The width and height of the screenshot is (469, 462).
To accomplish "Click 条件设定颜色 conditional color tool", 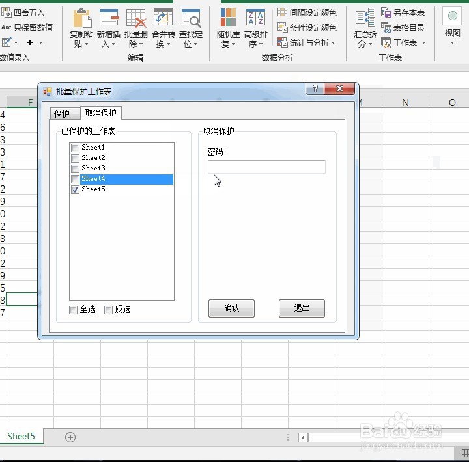I will [307, 27].
